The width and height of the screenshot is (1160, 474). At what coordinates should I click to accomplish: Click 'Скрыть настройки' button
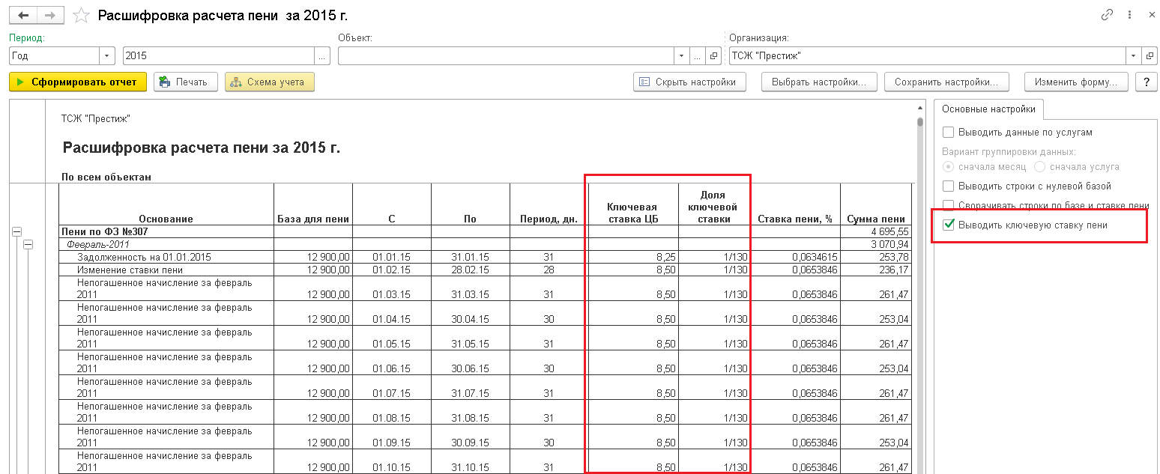(689, 82)
